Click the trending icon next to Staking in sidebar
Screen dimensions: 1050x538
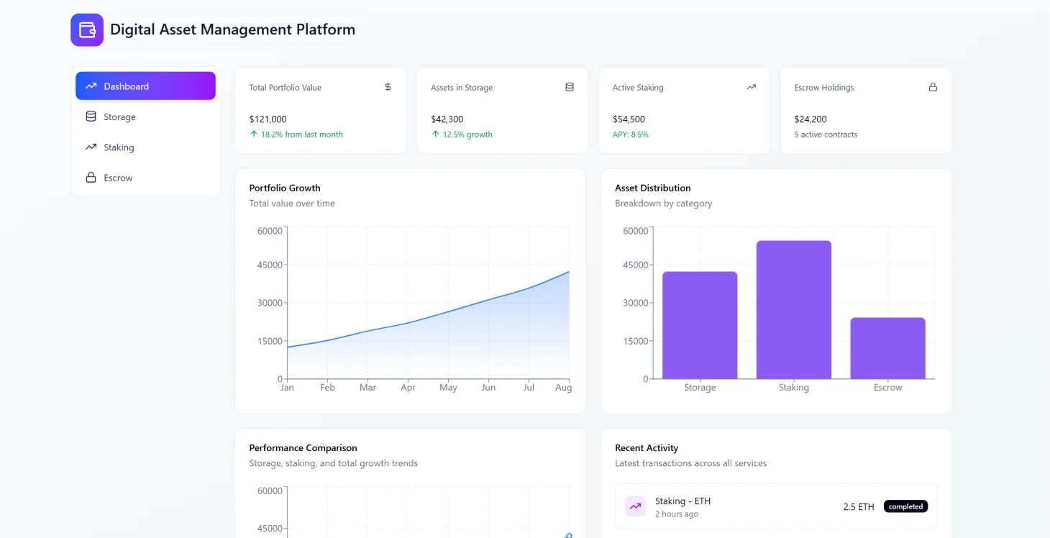pyautogui.click(x=90, y=147)
